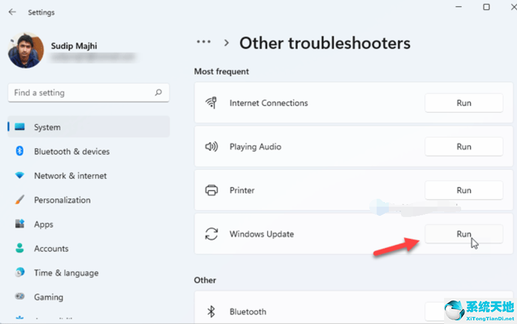Click the Printer icon in troubleshooters list
The height and width of the screenshot is (324, 517).
click(x=211, y=190)
